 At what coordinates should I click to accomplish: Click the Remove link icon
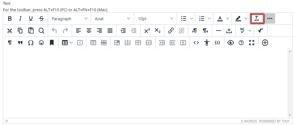(181, 31)
